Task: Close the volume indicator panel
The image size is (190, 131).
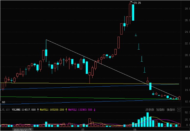Action: (179, 109)
